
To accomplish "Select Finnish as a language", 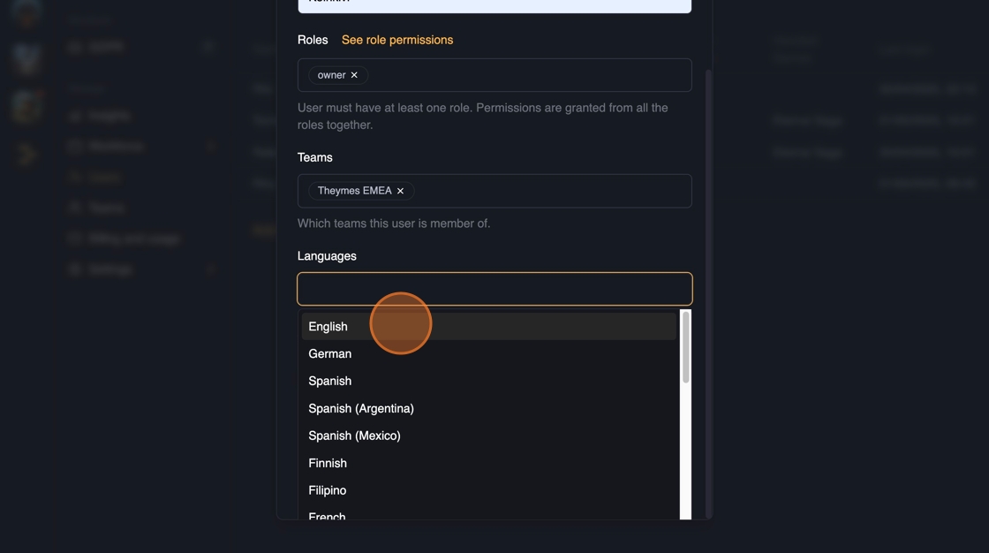I will point(328,464).
